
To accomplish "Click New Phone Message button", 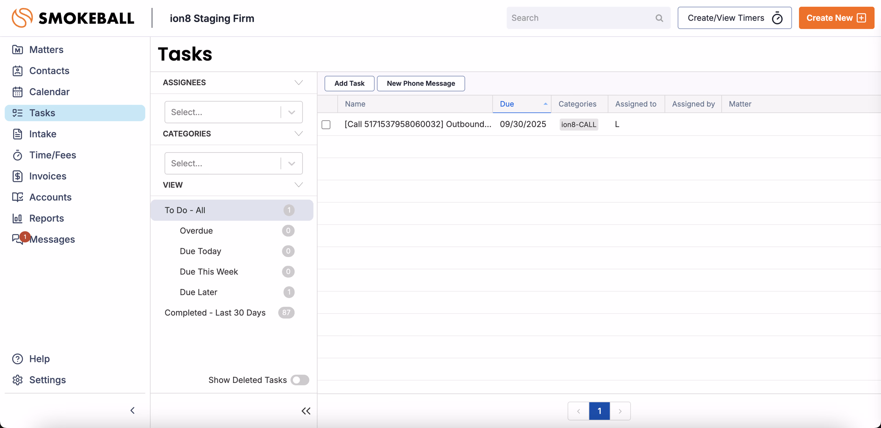I will [421, 83].
